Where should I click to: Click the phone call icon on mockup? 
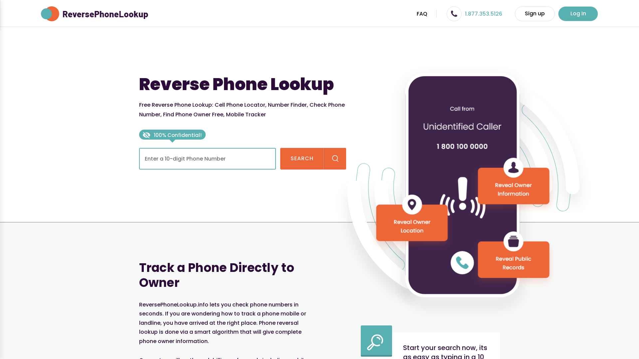462,263
